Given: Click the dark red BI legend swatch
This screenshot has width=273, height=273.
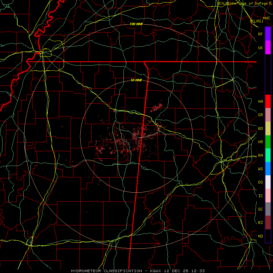Looking at the screenshot, I should point(268,223).
